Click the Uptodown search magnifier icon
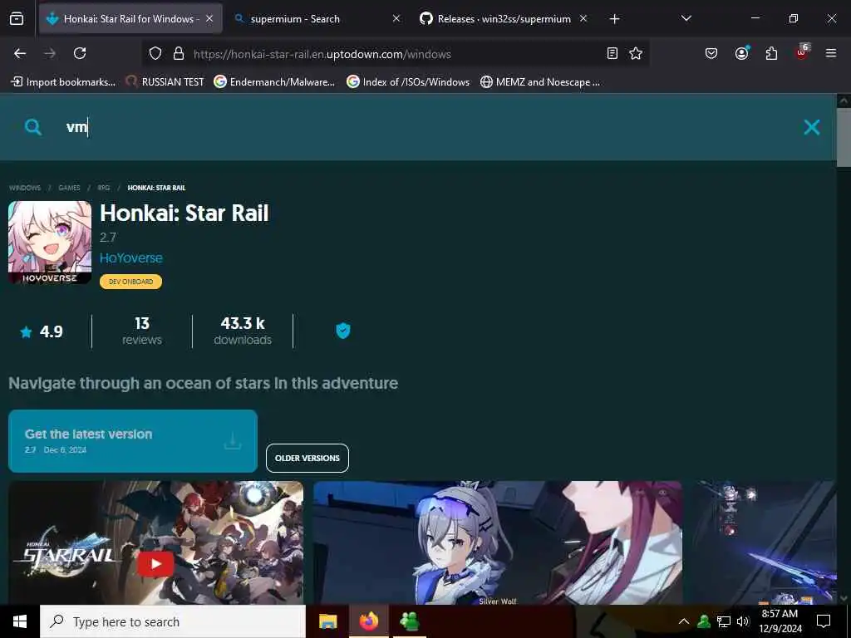This screenshot has width=851, height=638. 33,127
